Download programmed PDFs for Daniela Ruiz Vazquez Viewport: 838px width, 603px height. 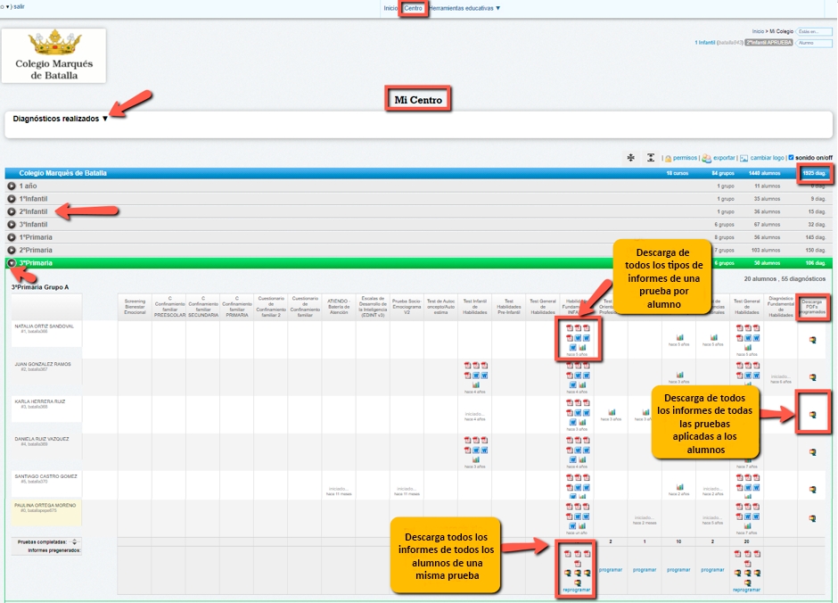pos(812,451)
